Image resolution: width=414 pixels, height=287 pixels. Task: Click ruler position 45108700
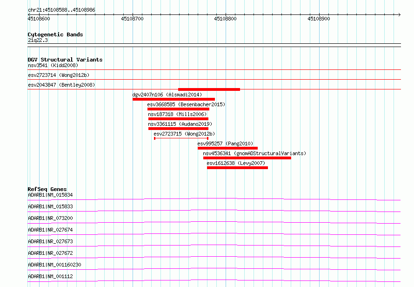click(132, 19)
